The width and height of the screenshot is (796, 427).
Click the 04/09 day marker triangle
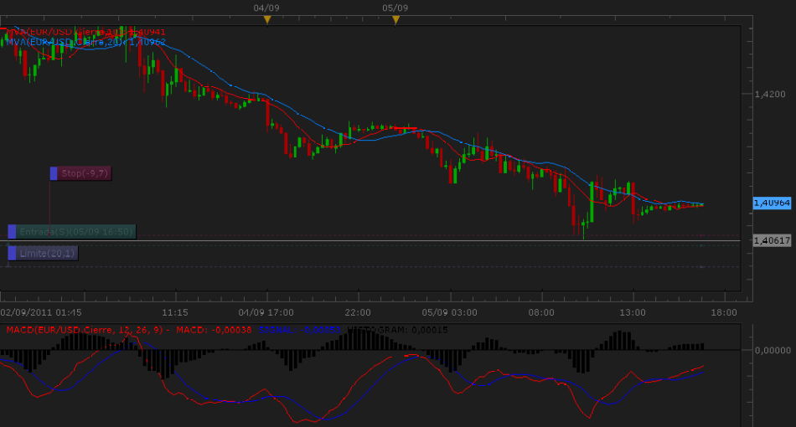coord(266,19)
